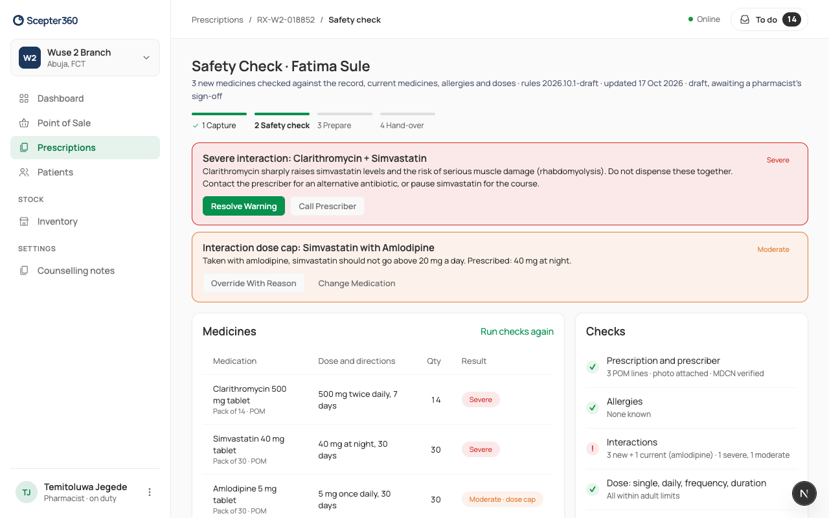The height and width of the screenshot is (518, 829).
Task: Click the Prescription and prescriber check icon
Action: (592, 366)
